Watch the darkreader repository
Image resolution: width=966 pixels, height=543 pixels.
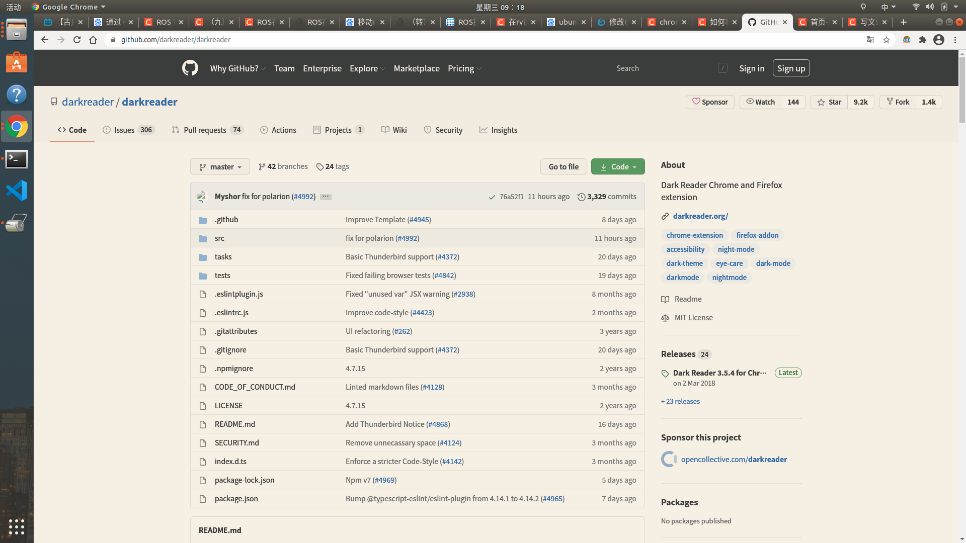760,102
